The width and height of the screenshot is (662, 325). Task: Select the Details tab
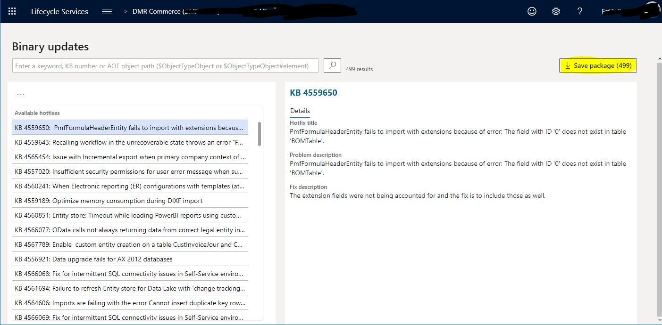click(x=300, y=111)
